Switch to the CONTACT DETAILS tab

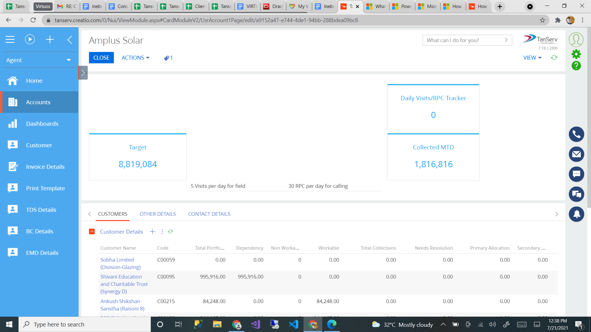click(x=209, y=214)
